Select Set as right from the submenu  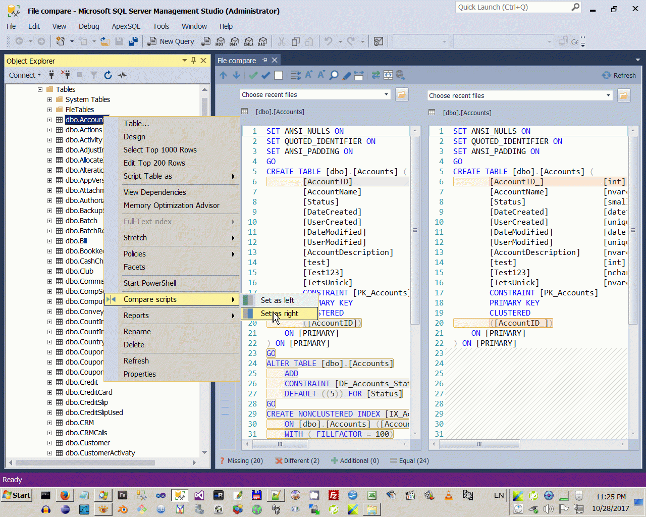(x=279, y=314)
